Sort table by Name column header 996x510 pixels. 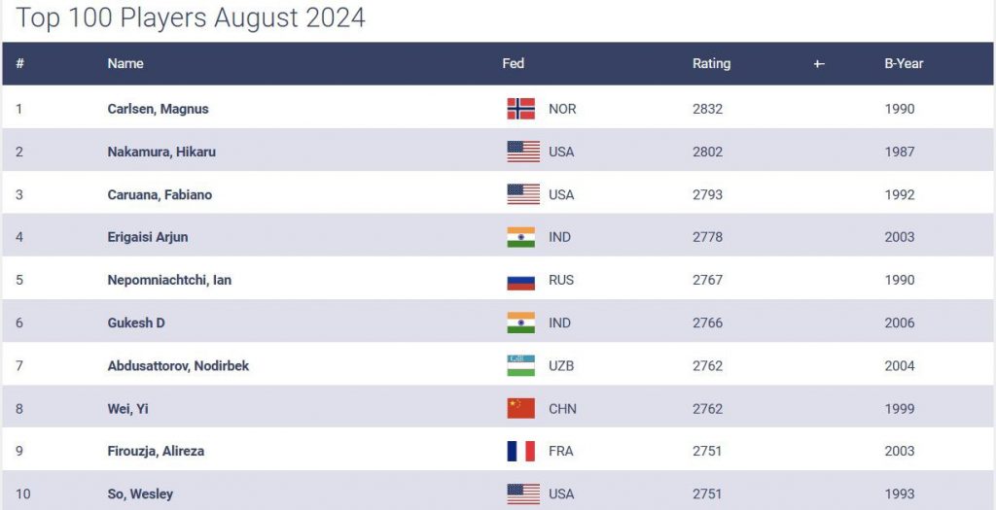point(125,64)
